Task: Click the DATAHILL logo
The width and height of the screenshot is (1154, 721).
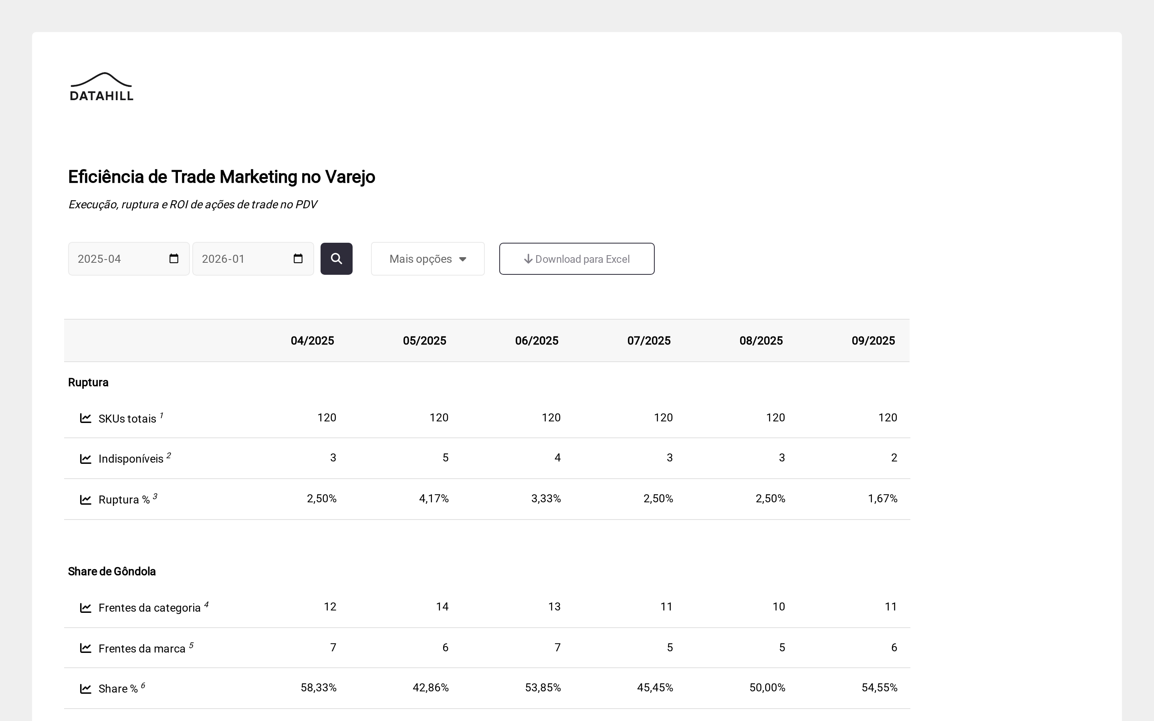Action: (x=101, y=87)
